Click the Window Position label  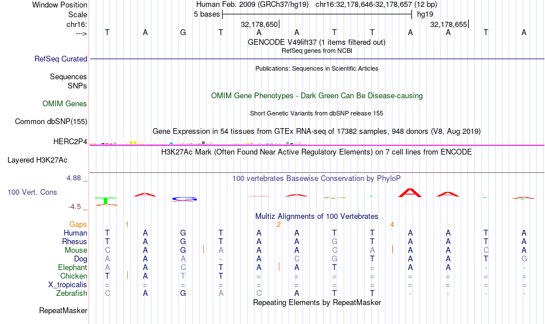[60, 5]
